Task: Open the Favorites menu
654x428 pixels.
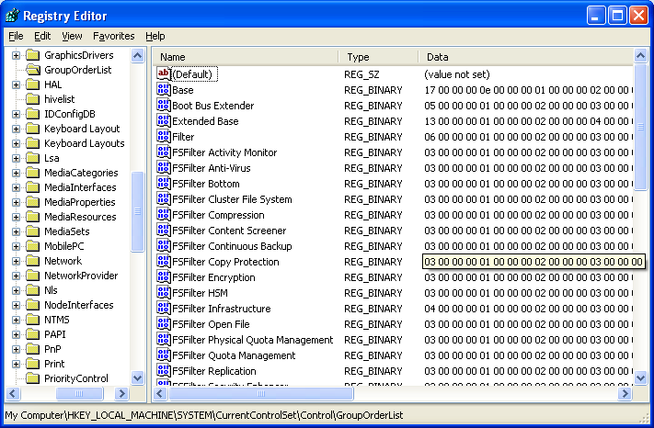Action: point(113,36)
